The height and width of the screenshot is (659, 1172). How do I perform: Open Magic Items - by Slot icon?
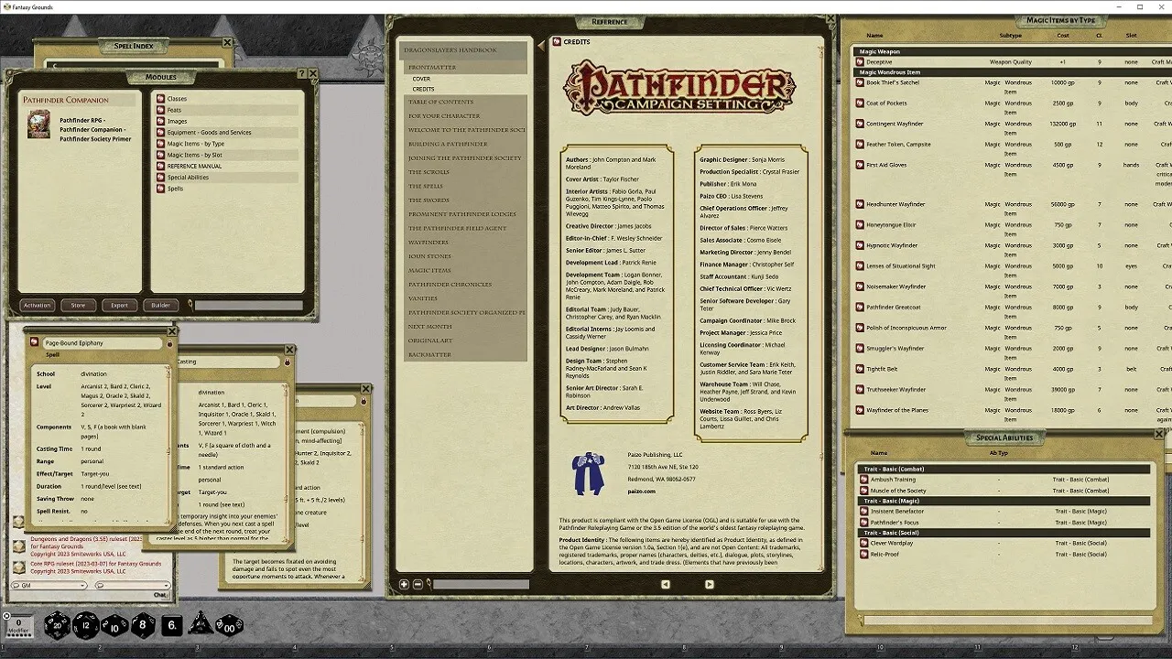tap(160, 155)
